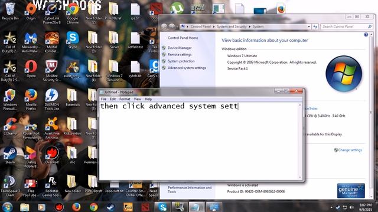Expand the address bar history dropdown
The width and height of the screenshot is (378, 212).
coord(309,26)
